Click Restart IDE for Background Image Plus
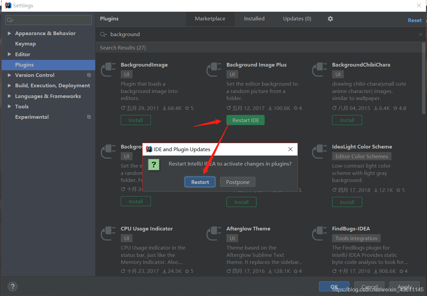 coord(246,120)
